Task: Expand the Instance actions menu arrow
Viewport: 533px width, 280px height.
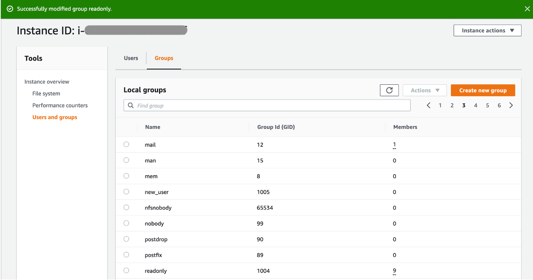Action: tap(512, 30)
